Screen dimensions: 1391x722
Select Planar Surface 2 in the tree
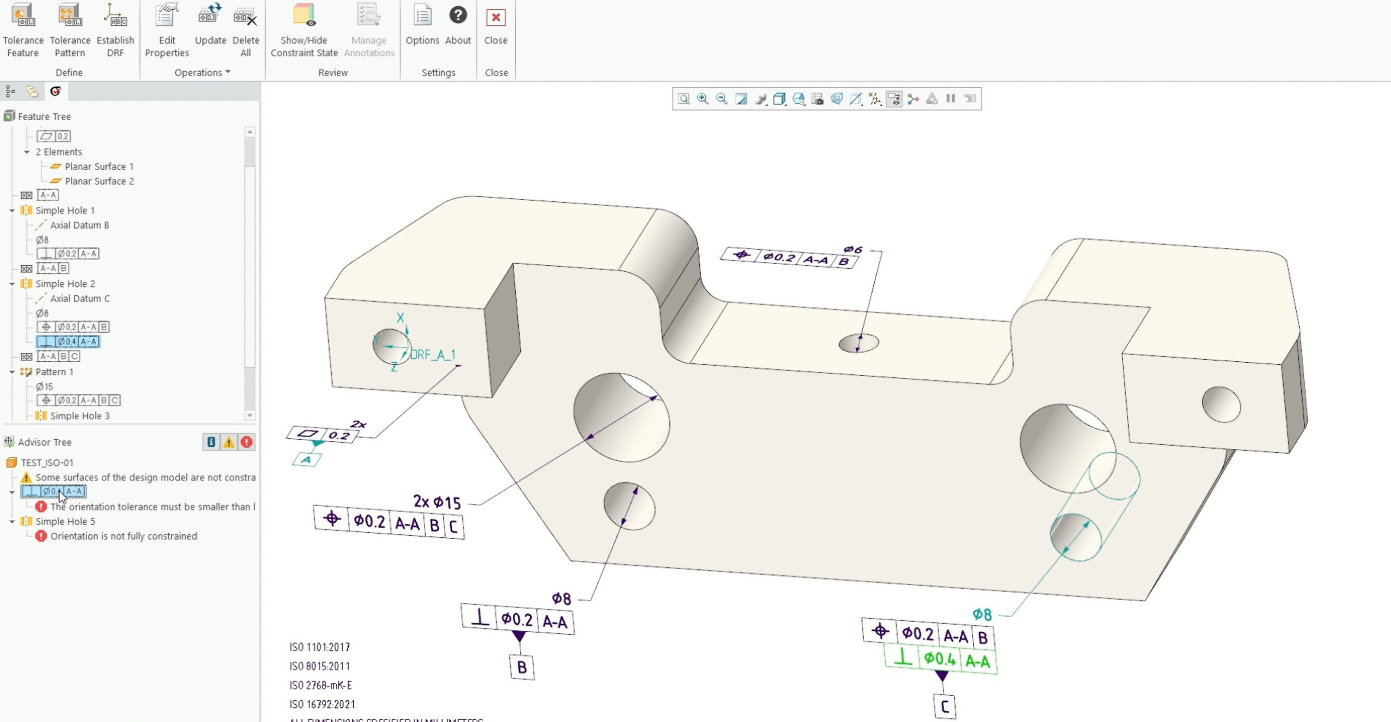[99, 181]
